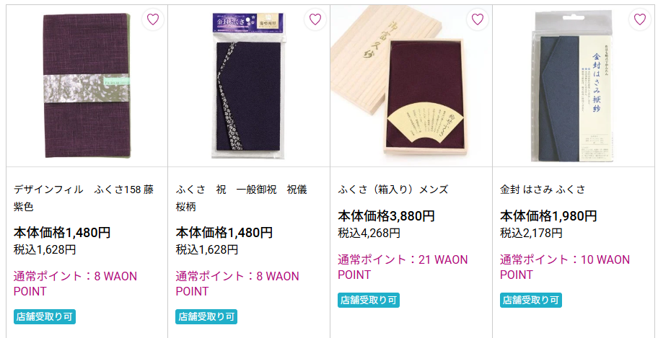View the navy 金封はさみ袱紗 package image
This screenshot has height=338, width=658.
tap(574, 86)
